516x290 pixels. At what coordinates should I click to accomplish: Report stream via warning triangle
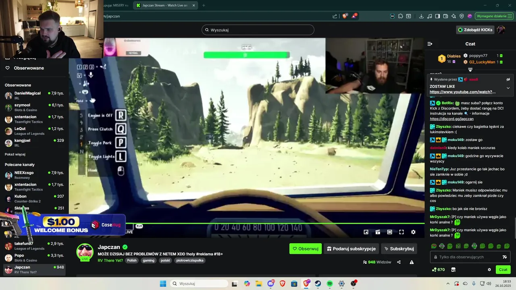412,262
